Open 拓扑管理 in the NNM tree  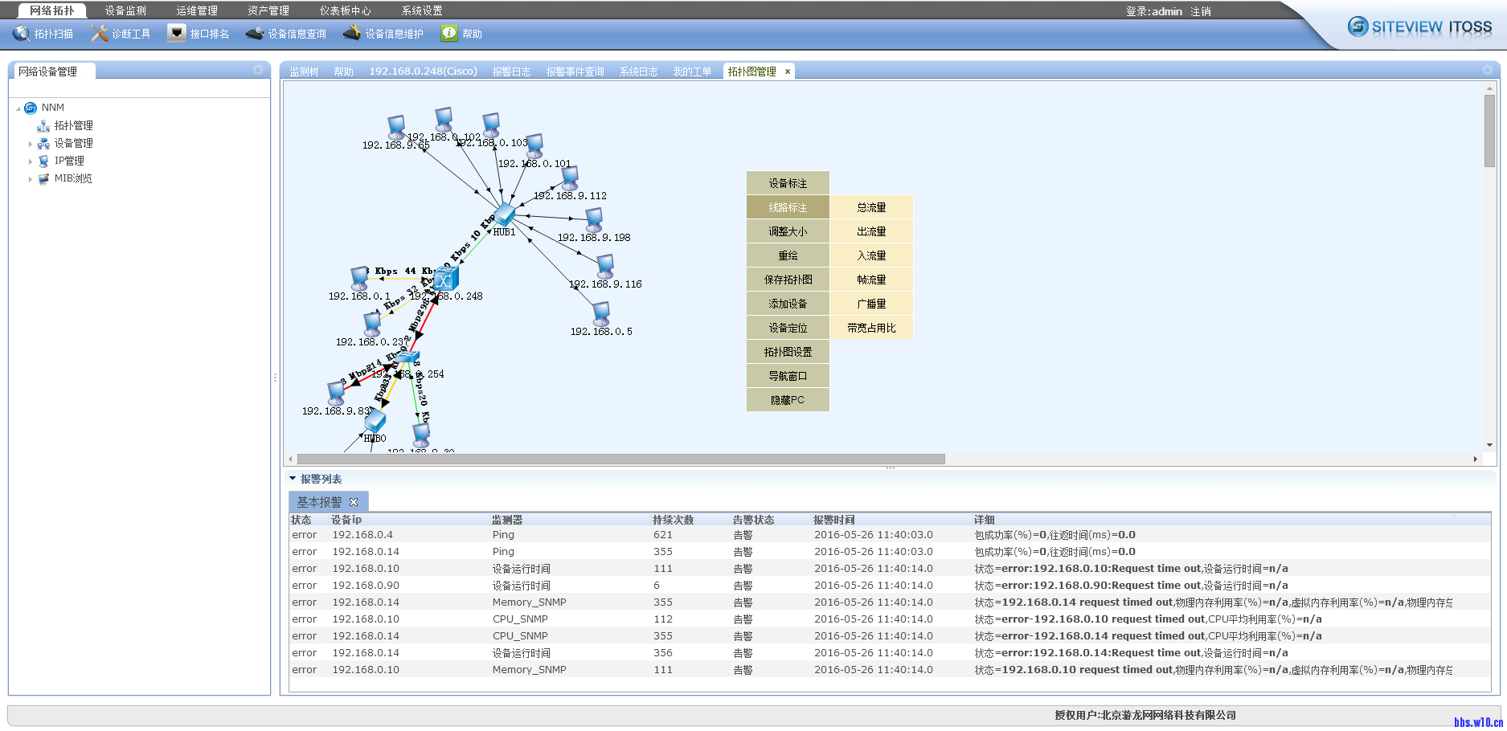click(73, 126)
